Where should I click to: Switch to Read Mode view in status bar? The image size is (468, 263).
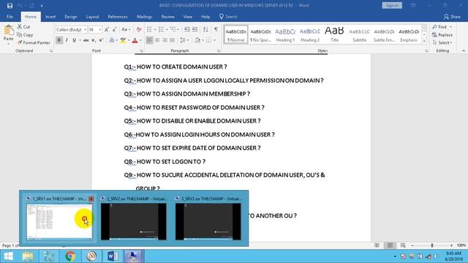[x=377, y=245]
